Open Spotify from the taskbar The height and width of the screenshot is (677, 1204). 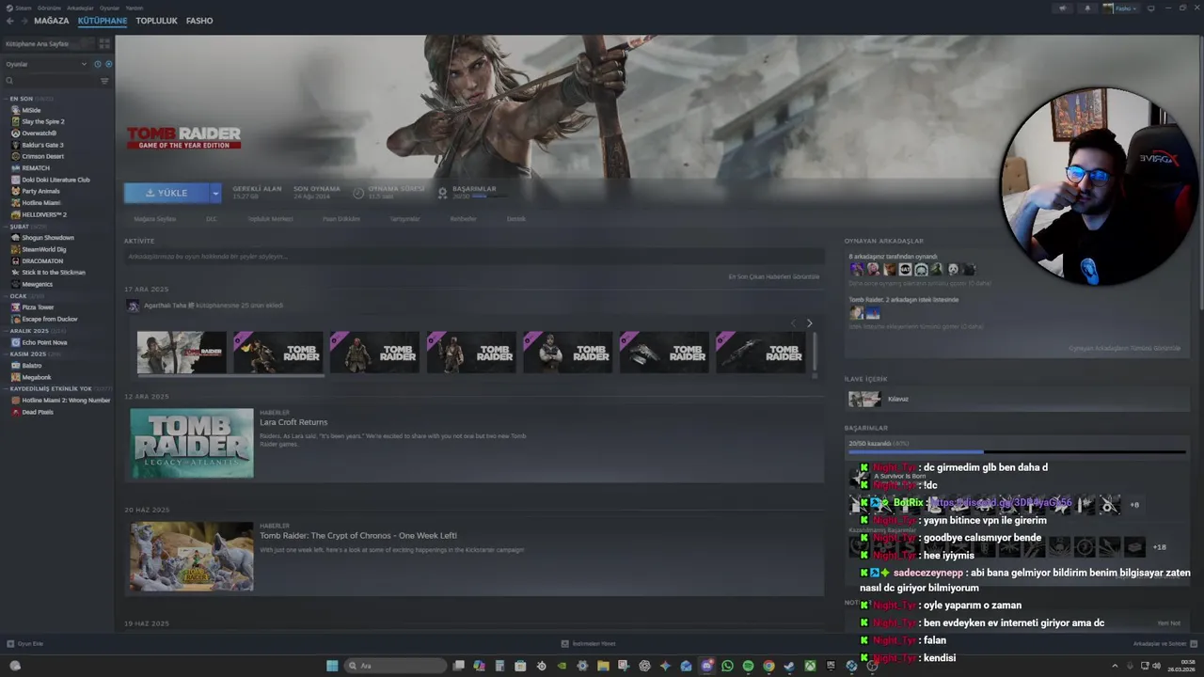(x=748, y=666)
